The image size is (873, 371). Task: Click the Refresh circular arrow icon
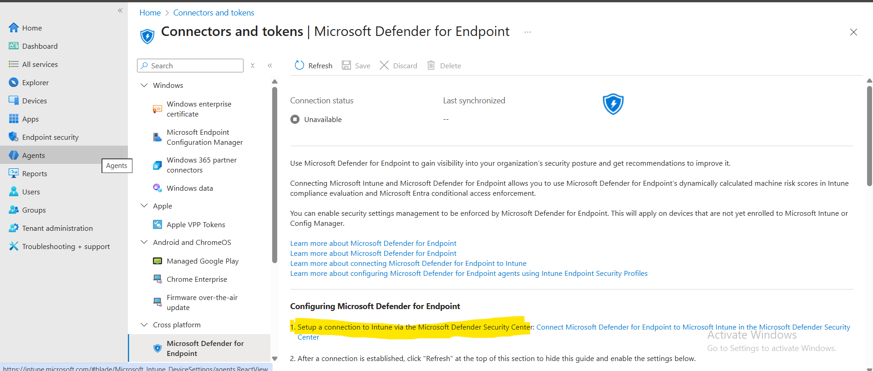[x=299, y=66]
